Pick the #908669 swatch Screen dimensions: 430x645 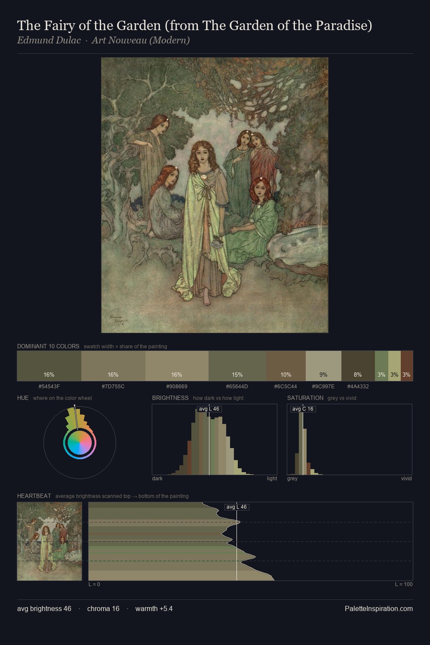click(x=177, y=366)
